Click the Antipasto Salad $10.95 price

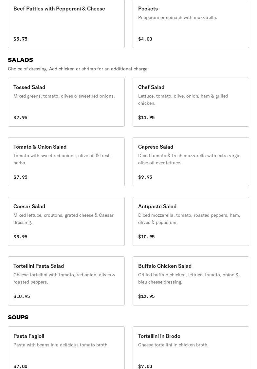(x=146, y=237)
